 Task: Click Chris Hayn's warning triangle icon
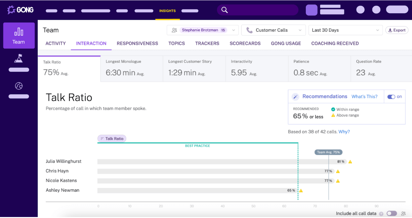pos(338,171)
